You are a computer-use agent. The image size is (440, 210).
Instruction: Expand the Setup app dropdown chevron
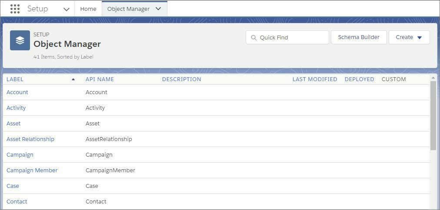[x=67, y=9]
